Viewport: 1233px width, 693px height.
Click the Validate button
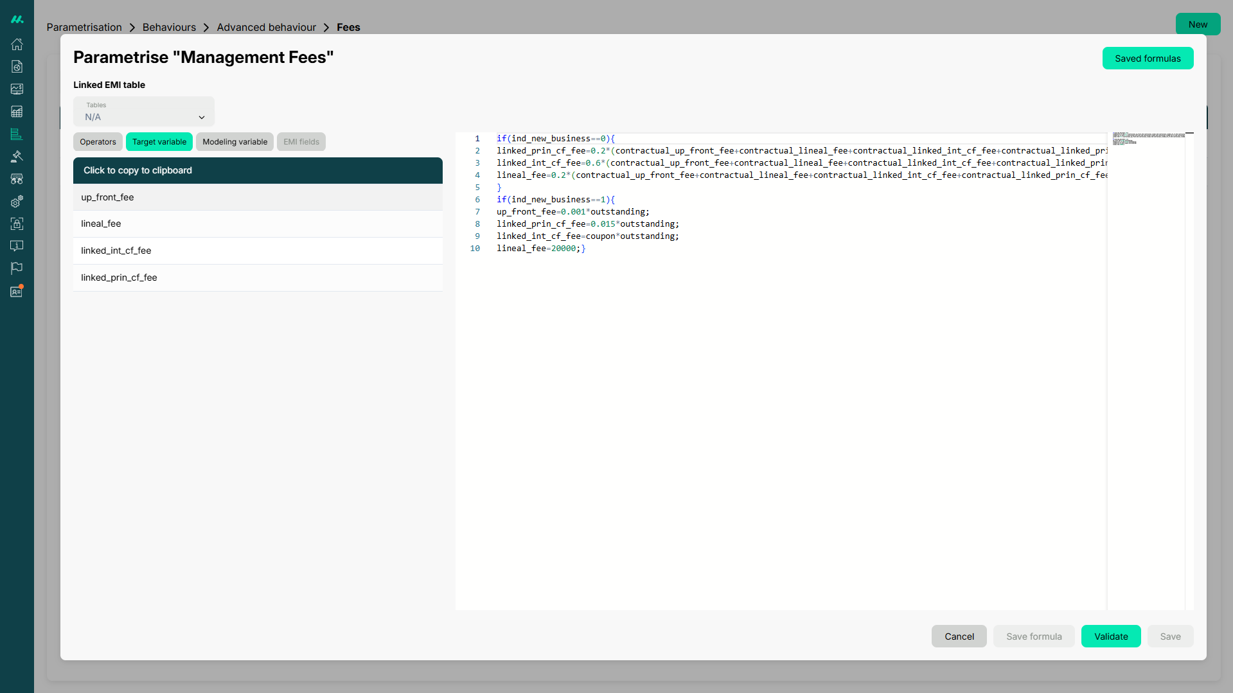1111,636
